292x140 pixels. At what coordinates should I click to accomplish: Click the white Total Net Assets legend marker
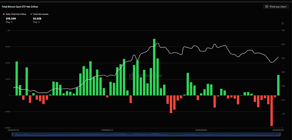click(x=31, y=14)
